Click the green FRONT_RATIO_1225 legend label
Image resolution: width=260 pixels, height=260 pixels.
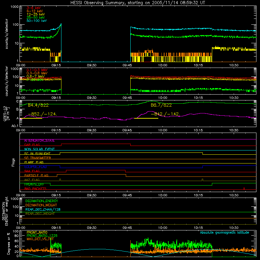[x=42, y=236]
